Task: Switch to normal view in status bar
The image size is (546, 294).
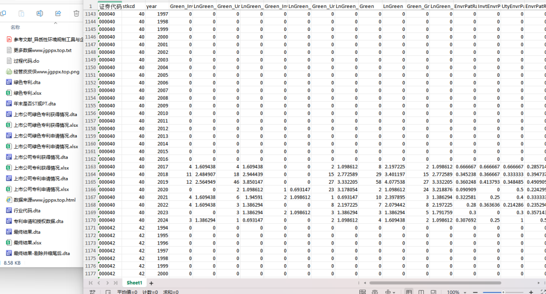Action: click(x=409, y=292)
